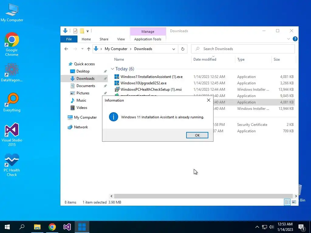Sort by the Size column header
Viewport: 311px width, 233px height.
click(276, 59)
